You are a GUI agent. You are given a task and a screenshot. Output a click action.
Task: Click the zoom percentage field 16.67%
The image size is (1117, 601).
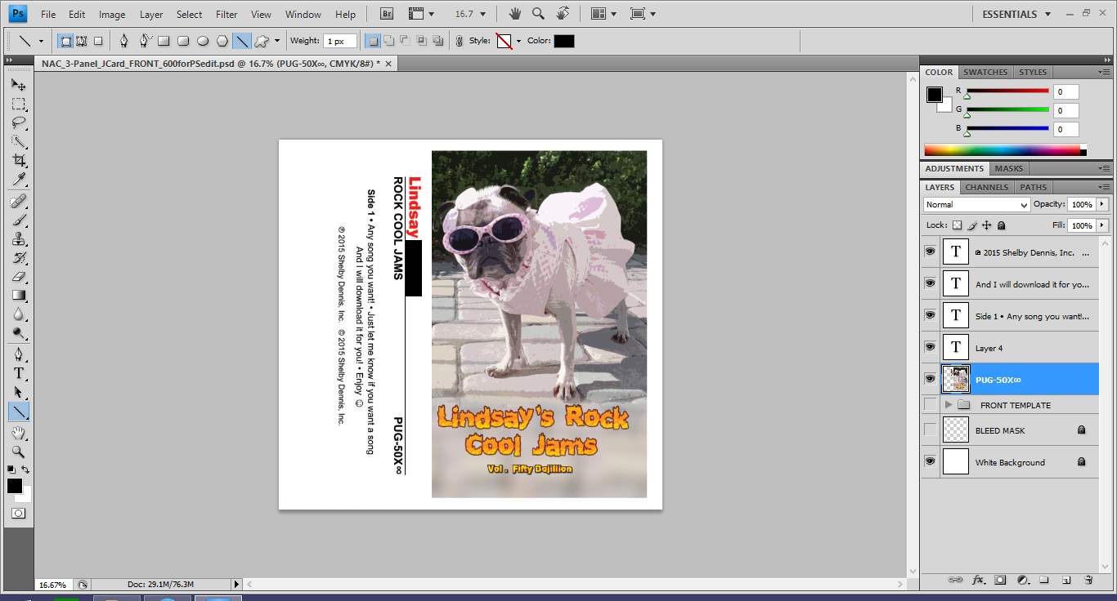(x=53, y=585)
